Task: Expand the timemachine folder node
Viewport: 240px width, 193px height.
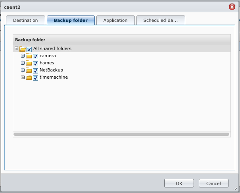Action: pyautogui.click(x=23, y=77)
